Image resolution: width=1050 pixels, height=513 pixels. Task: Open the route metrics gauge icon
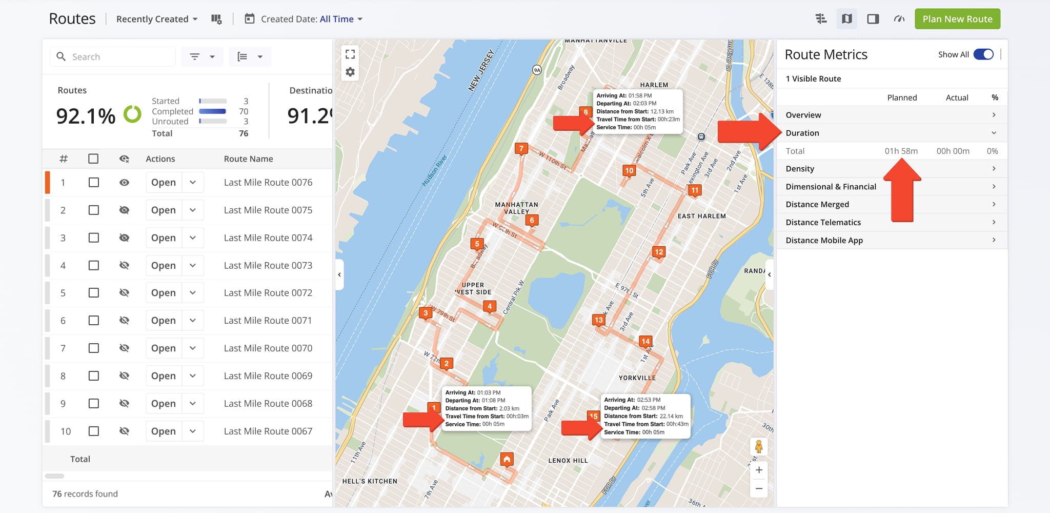(x=899, y=19)
